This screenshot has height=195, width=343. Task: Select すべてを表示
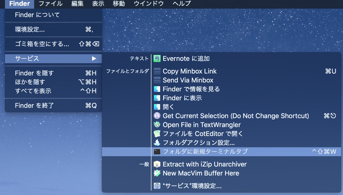click(x=53, y=91)
